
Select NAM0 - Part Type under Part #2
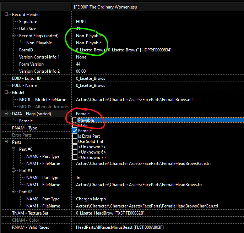click(43, 199)
